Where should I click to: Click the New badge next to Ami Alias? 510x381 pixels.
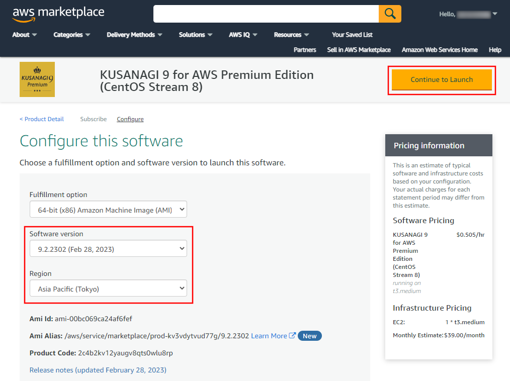[310, 336]
